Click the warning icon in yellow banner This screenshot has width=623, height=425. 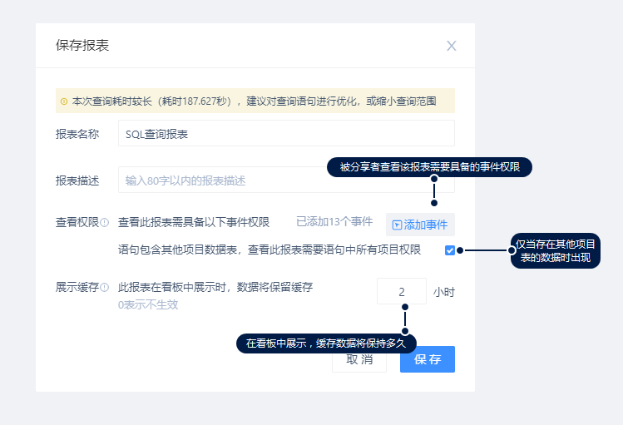(x=64, y=101)
